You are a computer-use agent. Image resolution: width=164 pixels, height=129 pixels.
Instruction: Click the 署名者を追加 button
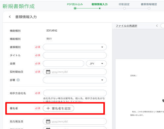coord(58,108)
